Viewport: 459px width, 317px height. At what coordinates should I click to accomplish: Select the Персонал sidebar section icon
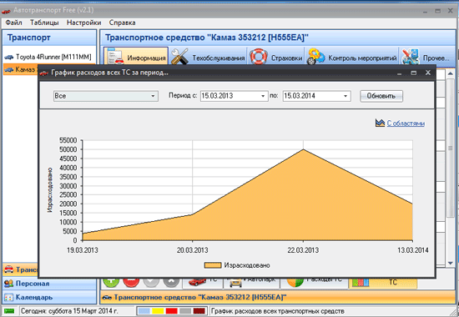(x=9, y=284)
